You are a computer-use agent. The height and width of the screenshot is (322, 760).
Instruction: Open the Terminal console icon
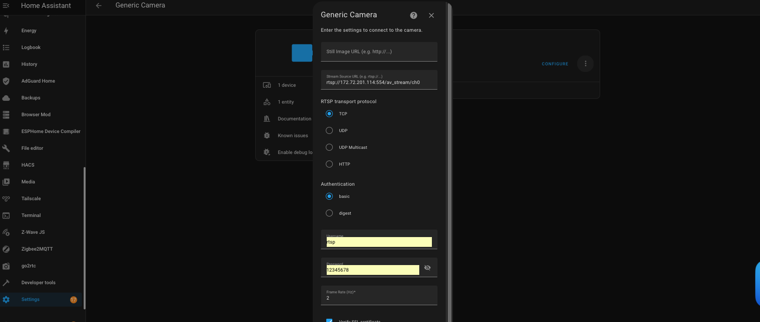click(6, 216)
